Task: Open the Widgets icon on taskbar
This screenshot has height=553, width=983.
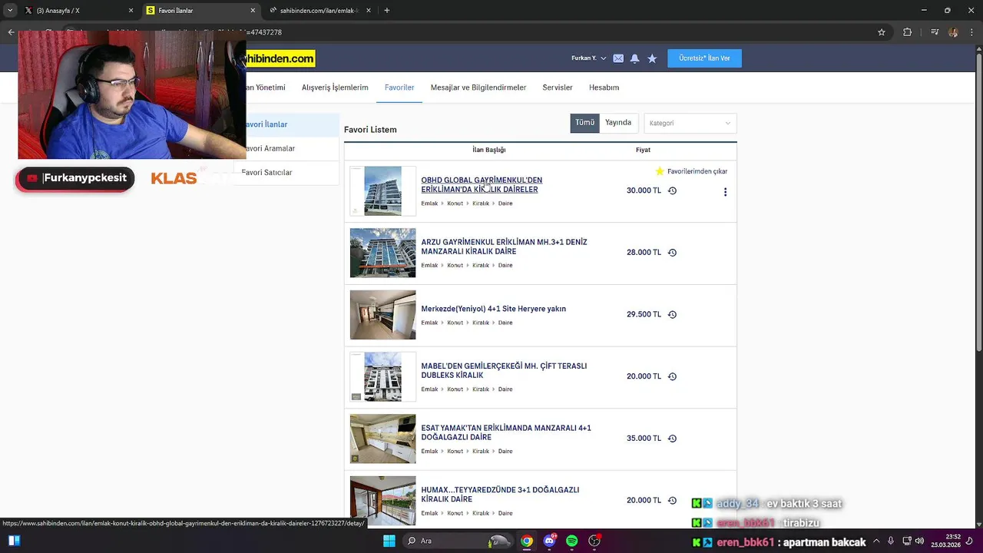Action: (x=14, y=541)
